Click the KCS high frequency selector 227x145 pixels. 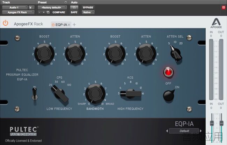click(131, 93)
